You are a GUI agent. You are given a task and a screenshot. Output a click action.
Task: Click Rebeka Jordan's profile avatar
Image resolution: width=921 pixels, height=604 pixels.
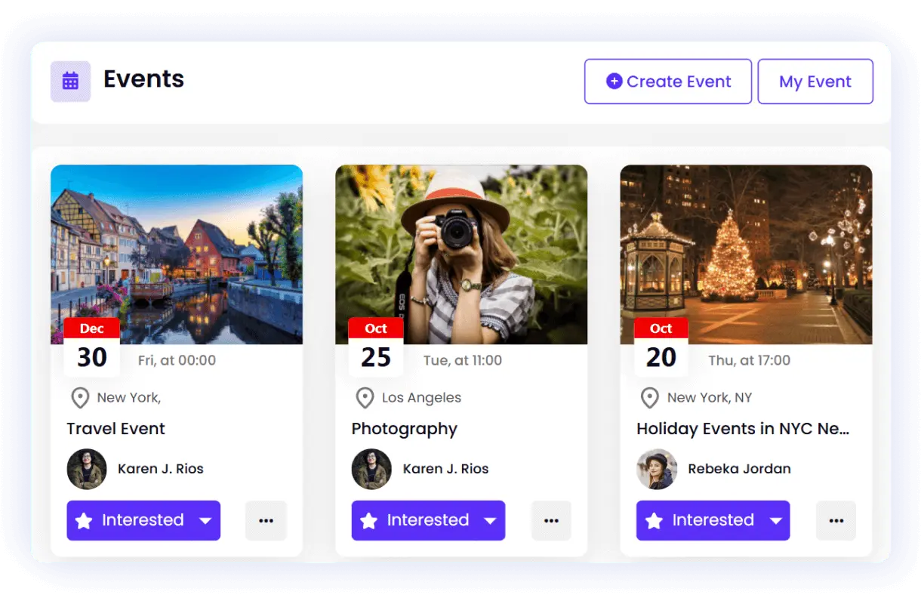(656, 469)
